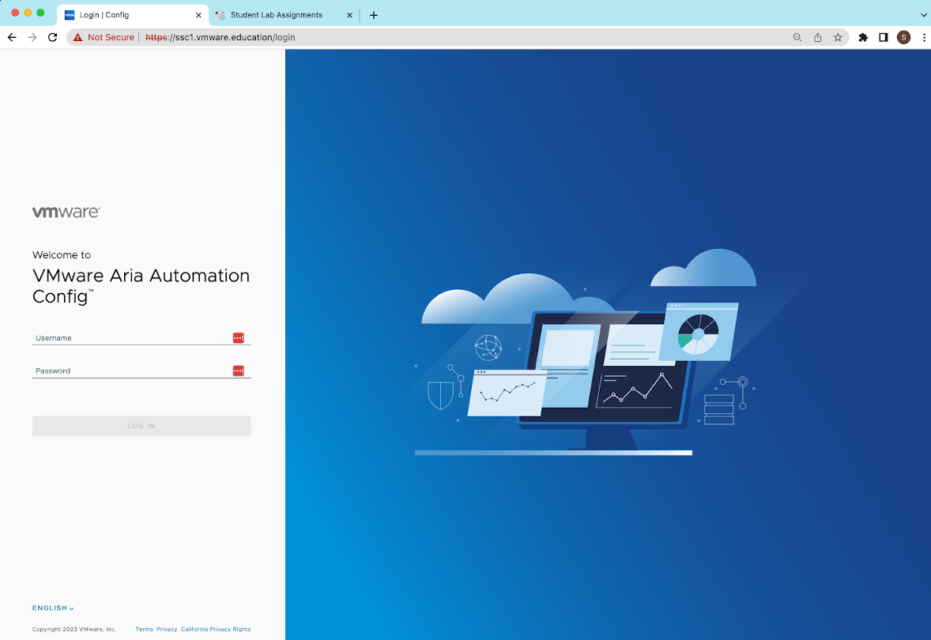Open the Privacy link
931x640 pixels.
coord(167,629)
